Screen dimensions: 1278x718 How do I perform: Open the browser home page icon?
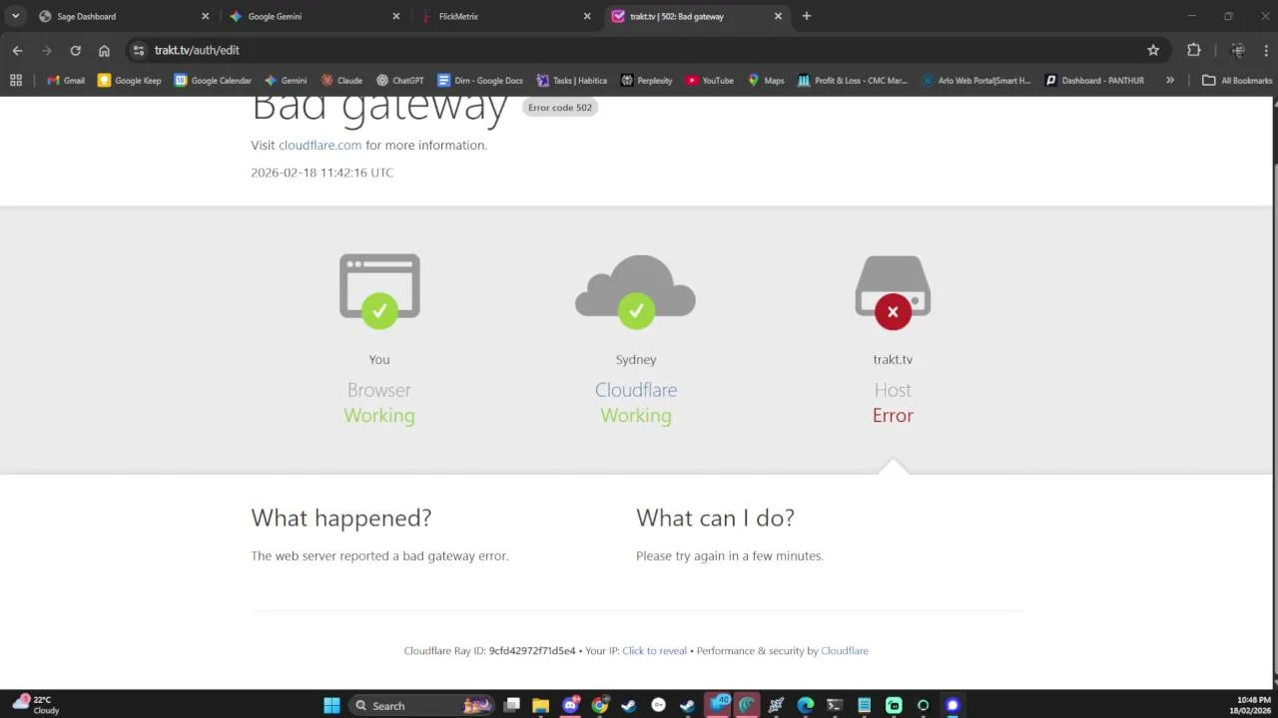(x=104, y=50)
